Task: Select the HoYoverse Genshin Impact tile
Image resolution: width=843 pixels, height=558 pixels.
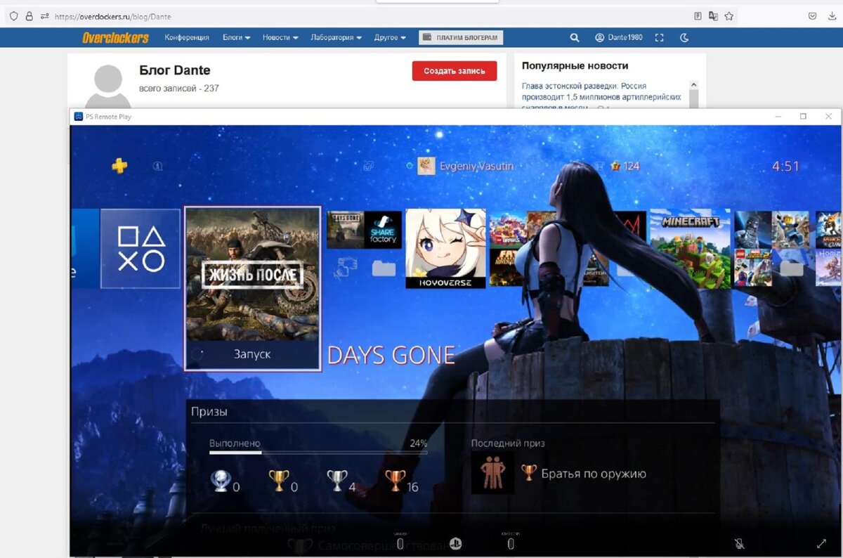Action: (445, 249)
